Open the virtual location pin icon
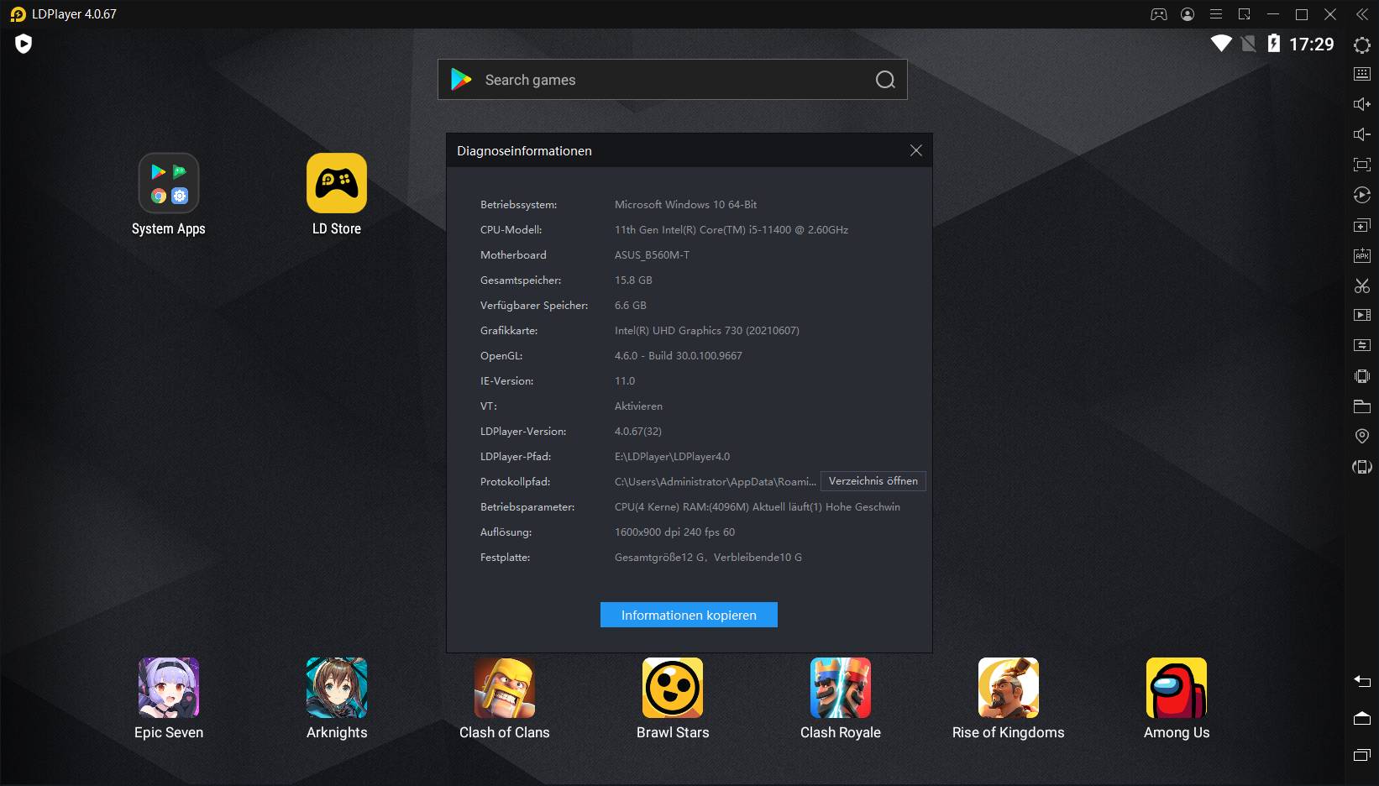Screen dimensions: 1379x786 pyautogui.click(x=1362, y=436)
